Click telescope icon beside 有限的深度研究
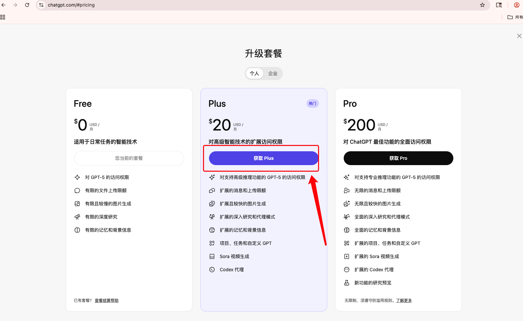The width and height of the screenshot is (523, 321). 77,217
